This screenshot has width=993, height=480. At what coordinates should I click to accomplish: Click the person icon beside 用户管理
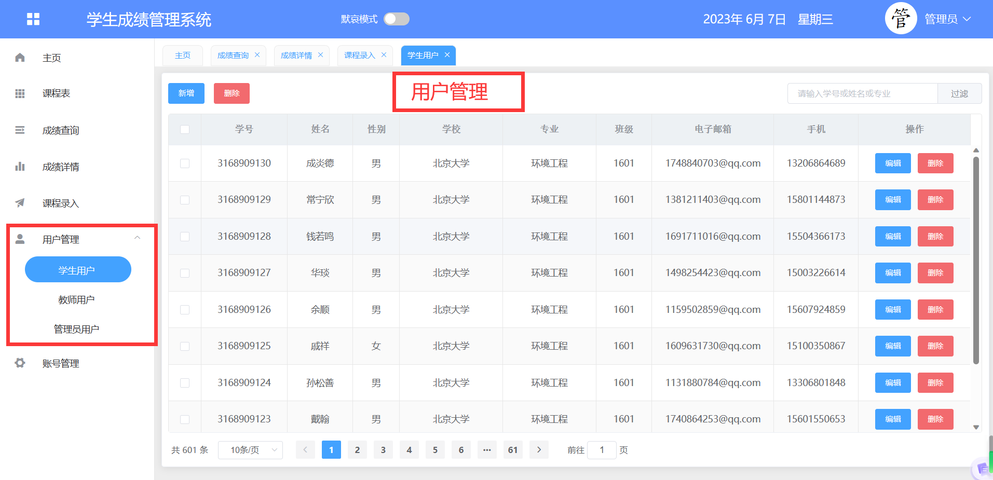click(x=20, y=239)
